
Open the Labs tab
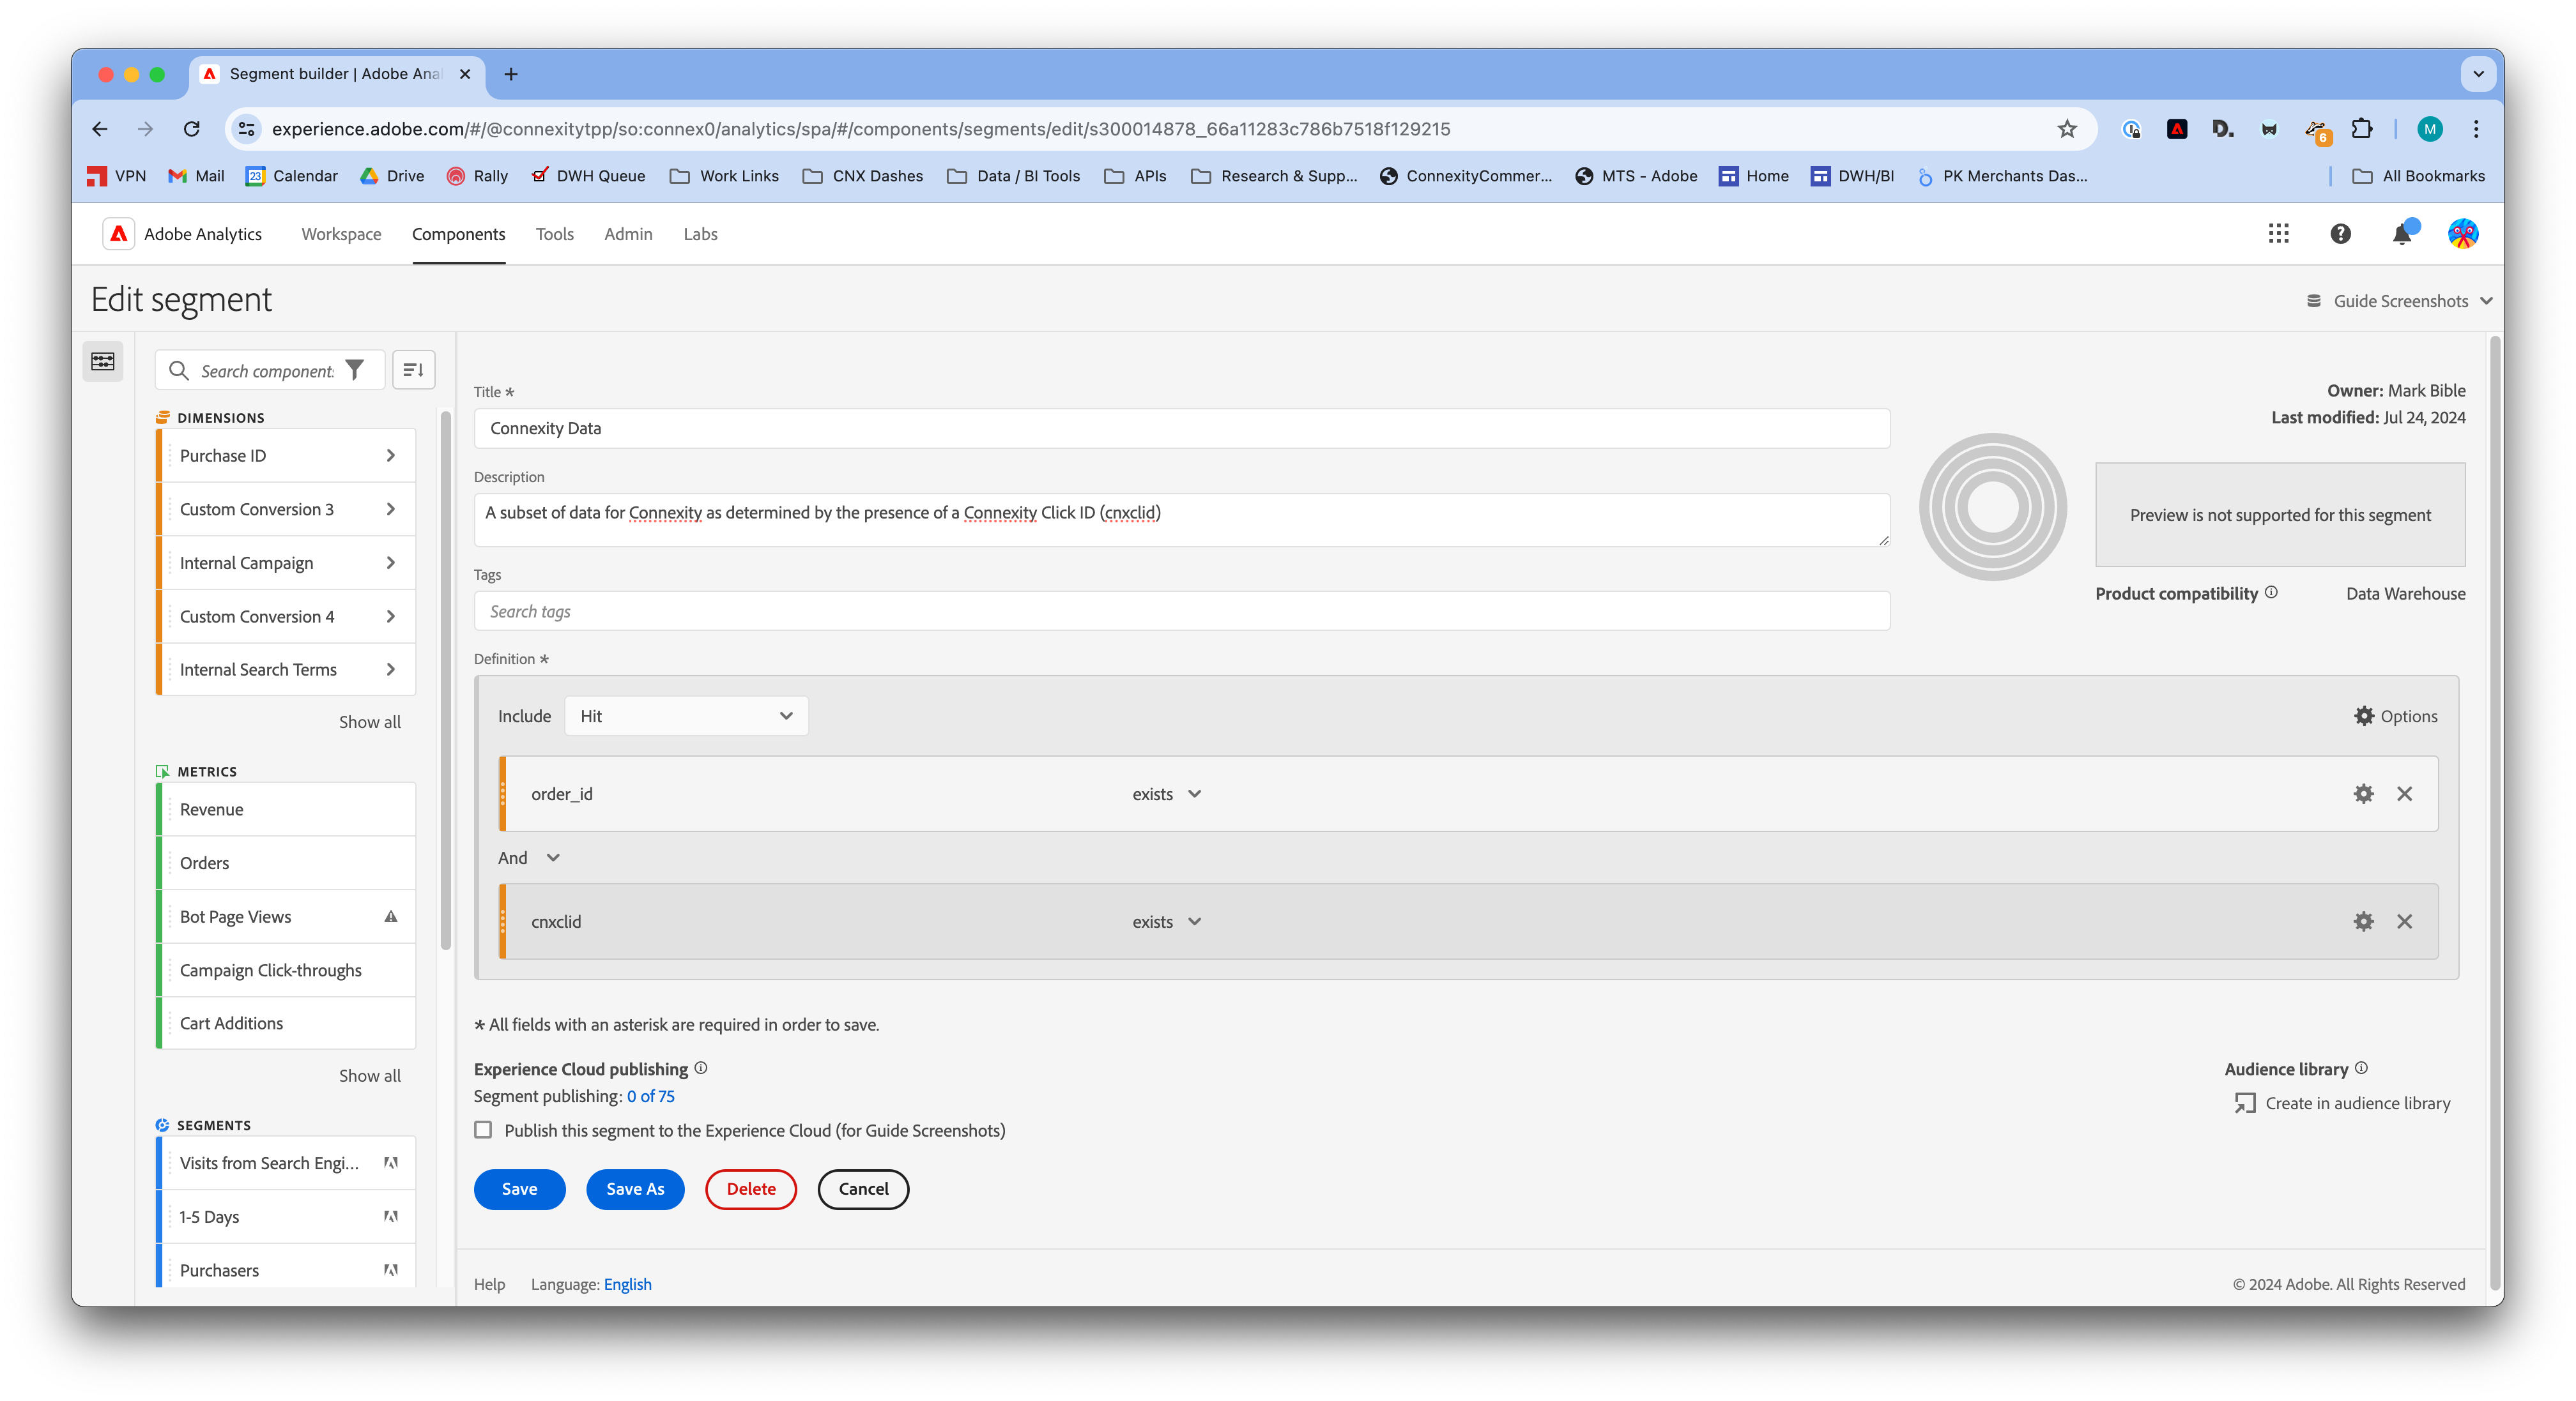point(700,234)
